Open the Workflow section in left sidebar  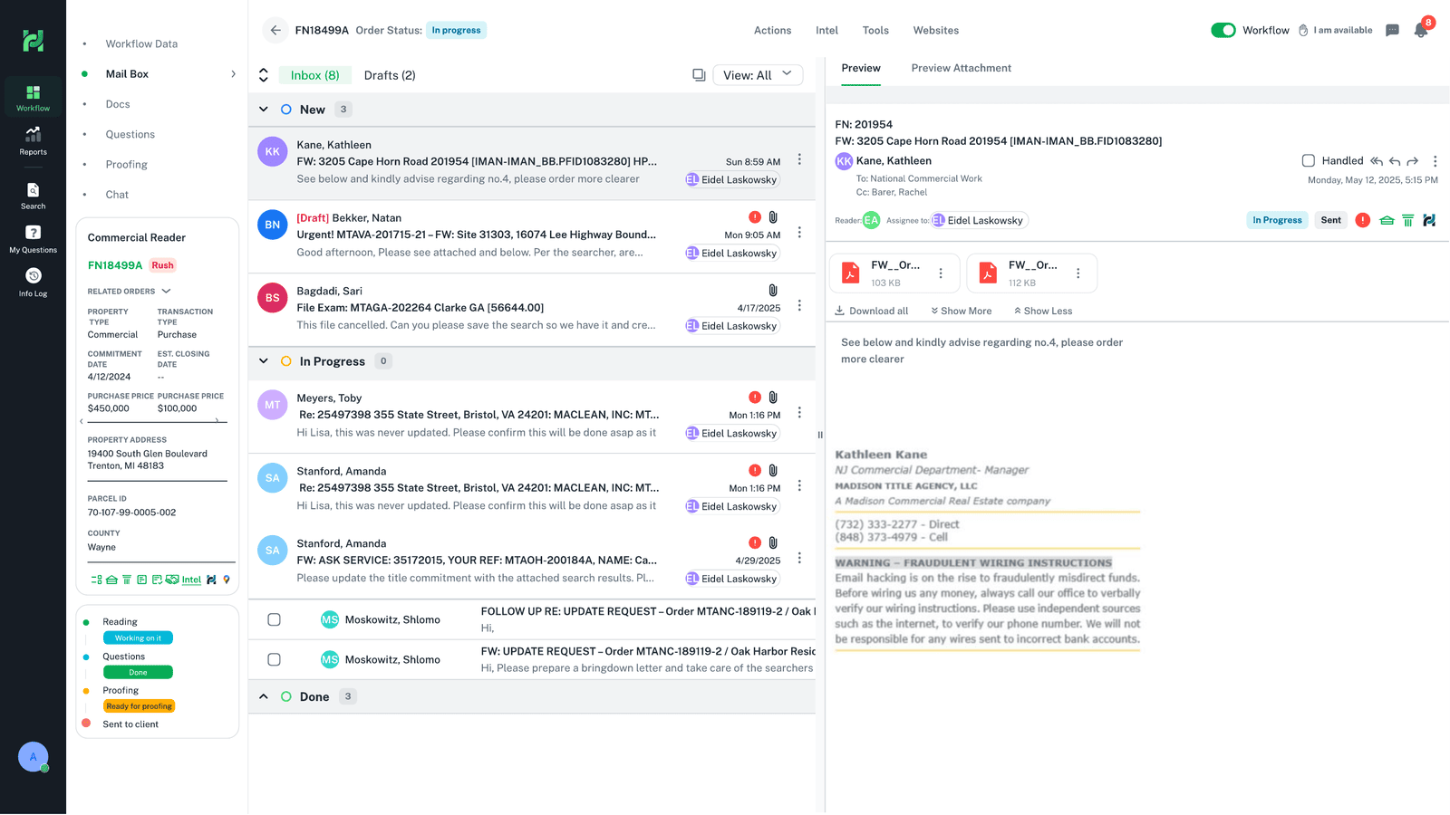click(33, 98)
